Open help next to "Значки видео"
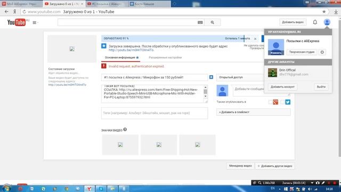The image size is (341, 192). 125,130
